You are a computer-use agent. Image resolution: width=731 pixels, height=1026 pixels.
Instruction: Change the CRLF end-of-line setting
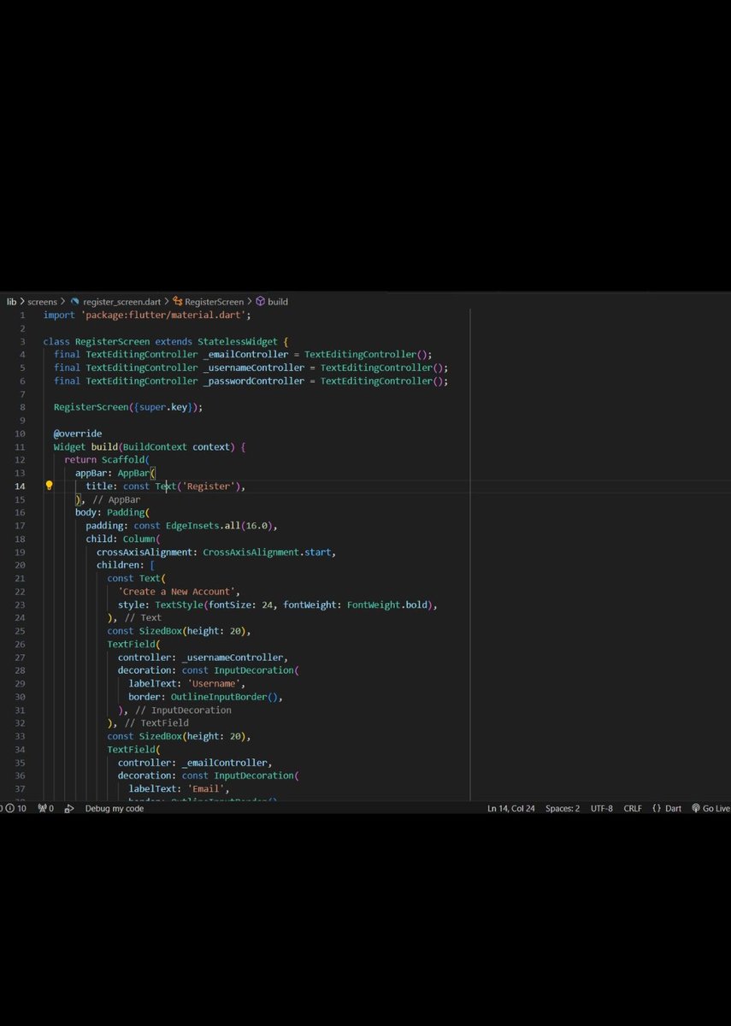click(633, 808)
